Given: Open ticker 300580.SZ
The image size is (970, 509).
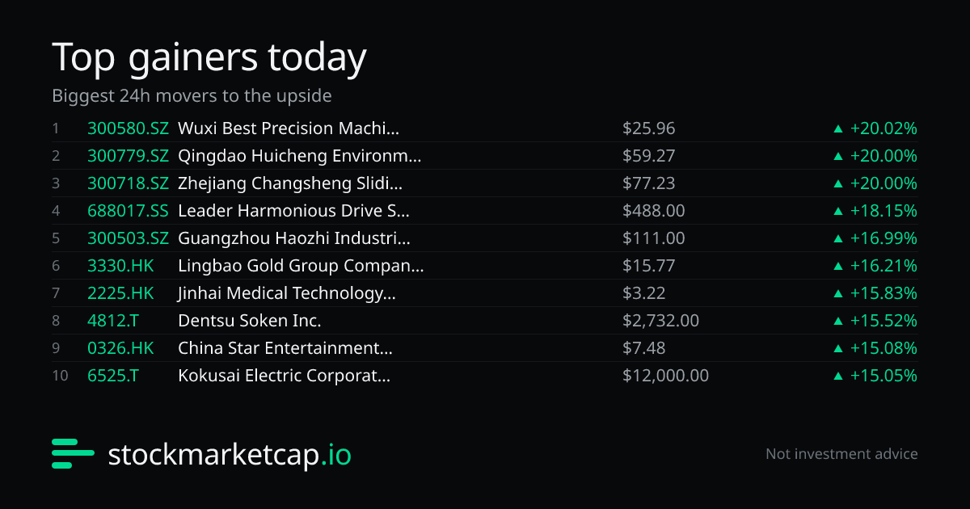Looking at the screenshot, I should coord(128,128).
